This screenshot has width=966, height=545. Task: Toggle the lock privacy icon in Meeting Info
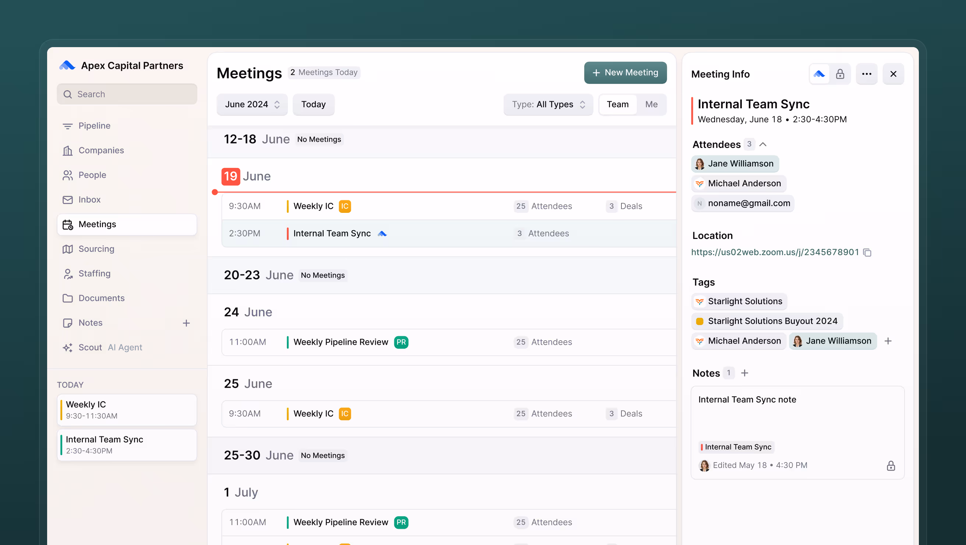[840, 74]
